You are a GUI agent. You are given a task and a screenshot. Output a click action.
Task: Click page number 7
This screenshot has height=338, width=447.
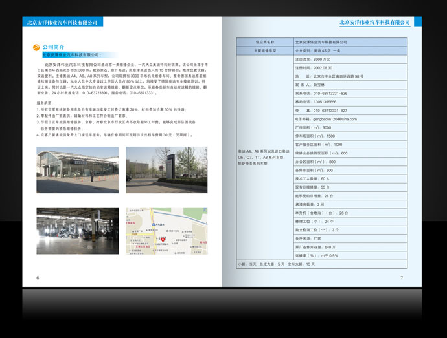(402, 278)
